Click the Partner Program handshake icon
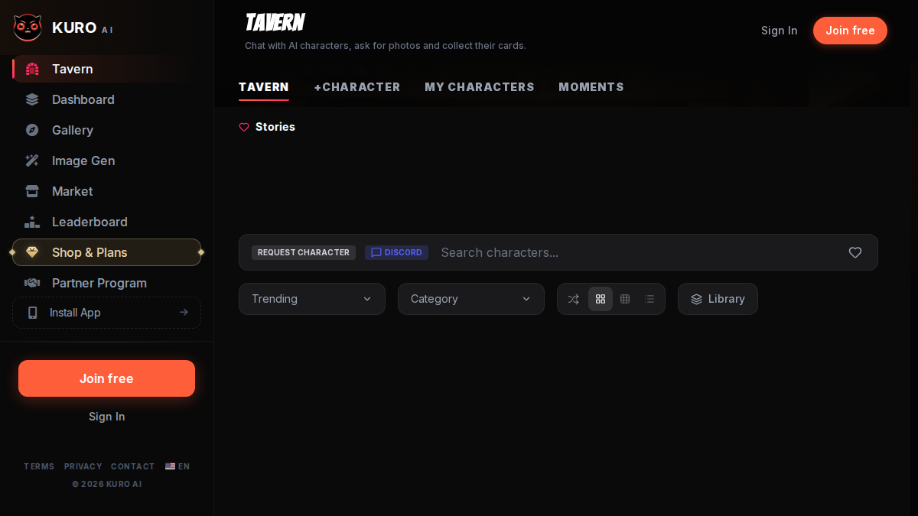Viewport: 918px width, 516px height. (x=32, y=283)
